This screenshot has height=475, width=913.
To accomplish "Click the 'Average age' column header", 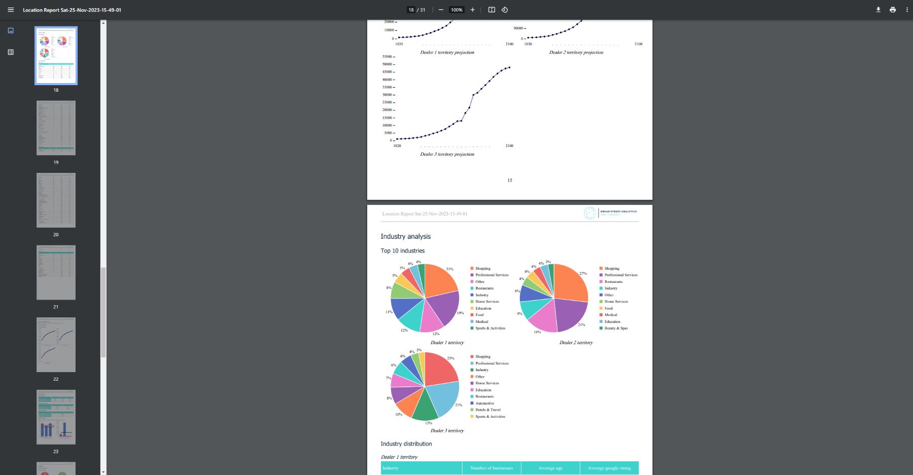I will [550, 468].
